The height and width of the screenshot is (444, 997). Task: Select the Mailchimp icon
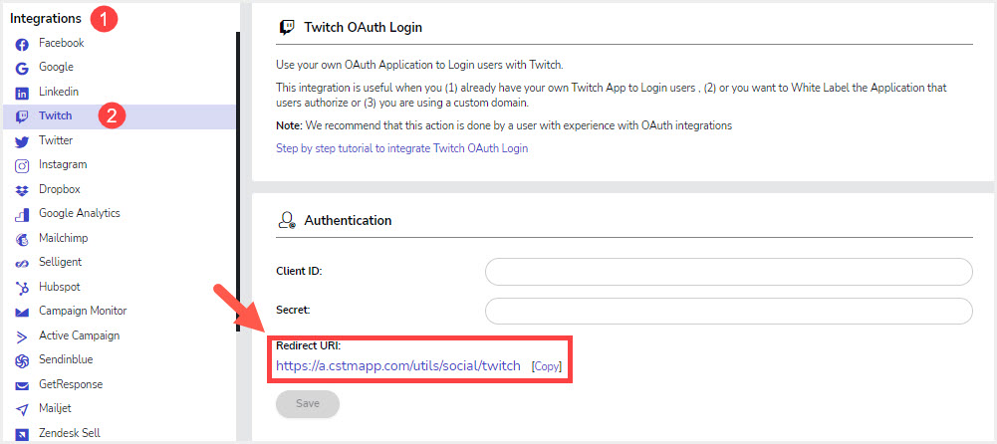[22, 239]
